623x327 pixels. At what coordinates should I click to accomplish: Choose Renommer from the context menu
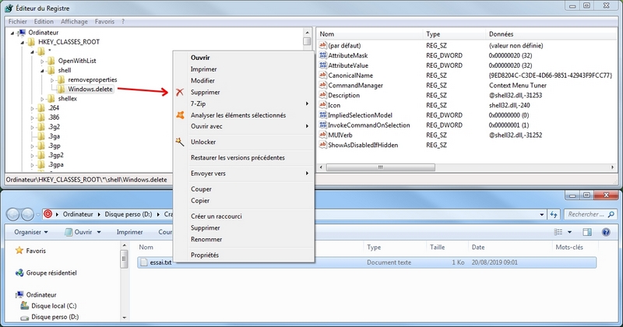(x=206, y=239)
